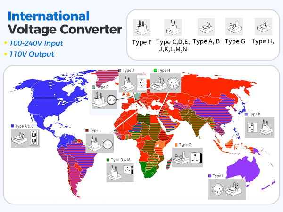Click the 'Type L' map label
283x212 pixels.
tap(95, 130)
